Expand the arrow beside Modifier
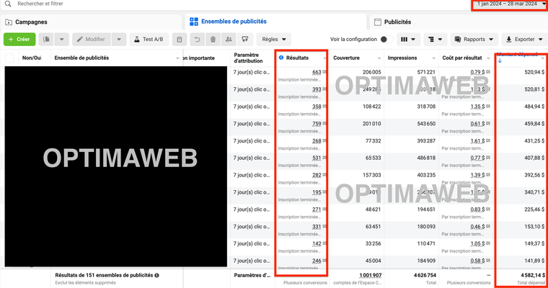 click(x=119, y=40)
